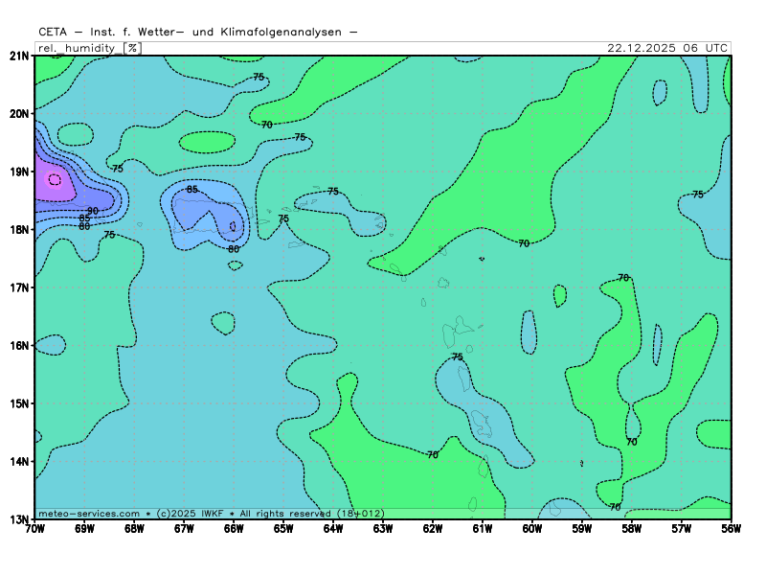The image size is (766, 575).
Task: Click the 56W longitude axis label
Action: (x=731, y=529)
